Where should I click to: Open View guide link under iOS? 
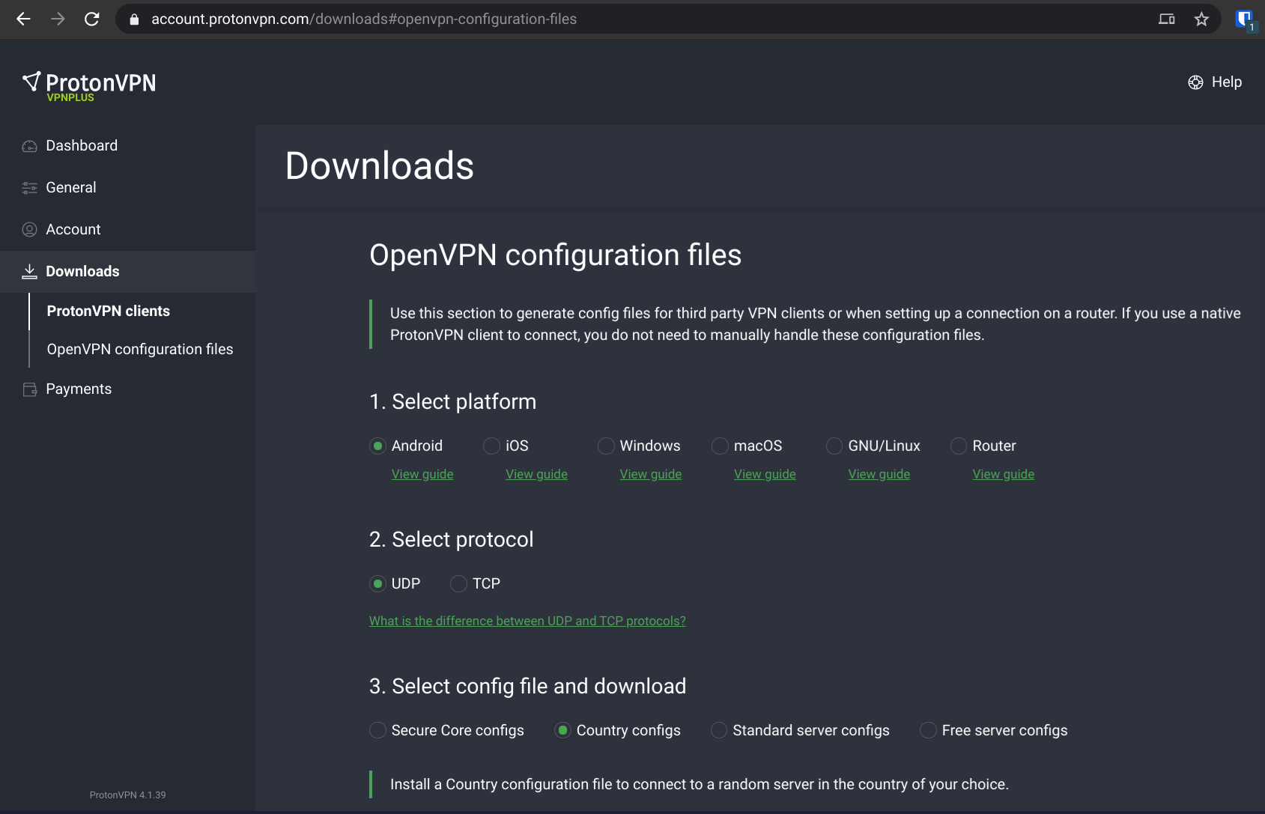(536, 475)
